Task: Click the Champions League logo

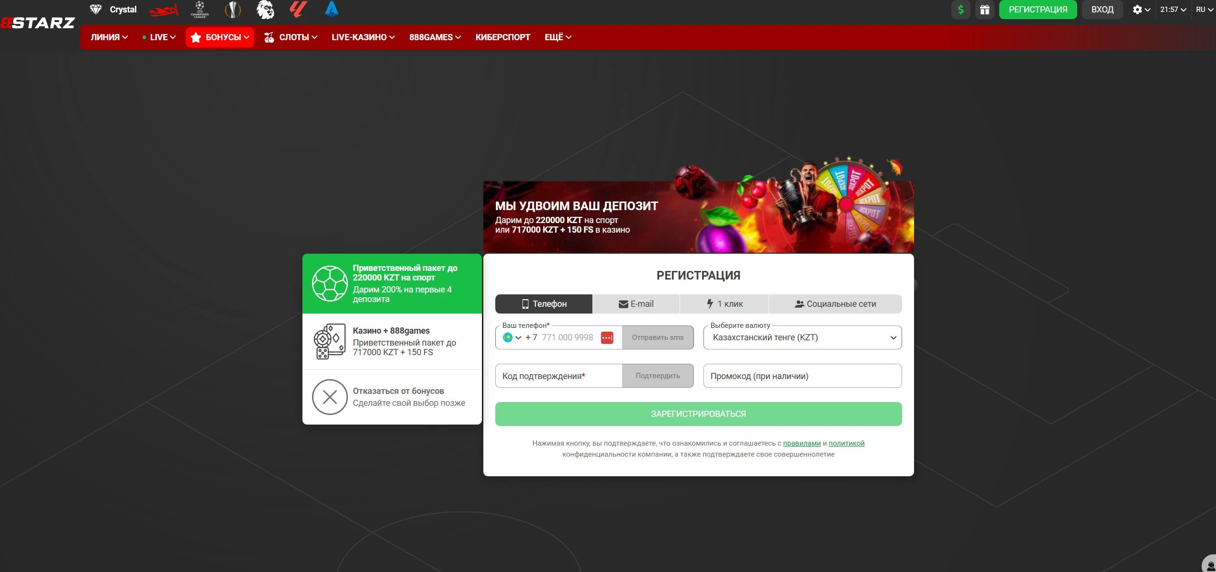Action: (x=200, y=10)
